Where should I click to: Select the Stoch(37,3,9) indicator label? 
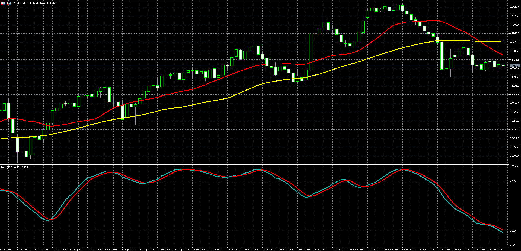click(x=15, y=167)
